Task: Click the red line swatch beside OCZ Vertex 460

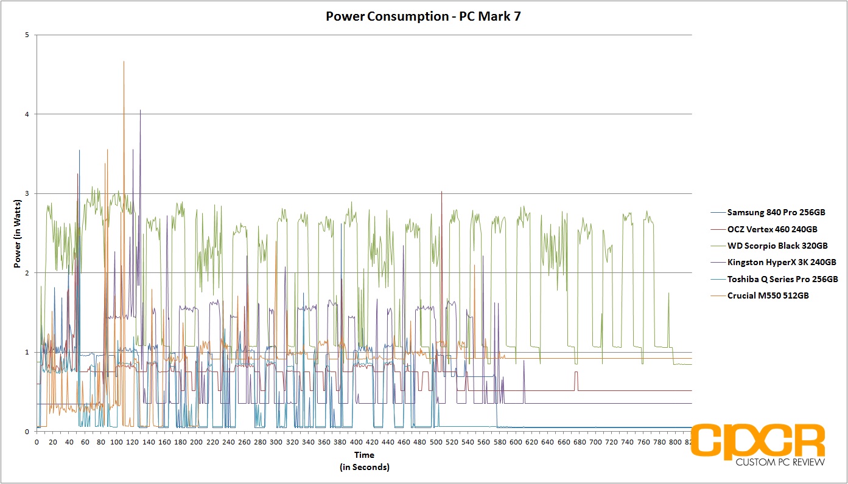Action: click(717, 229)
